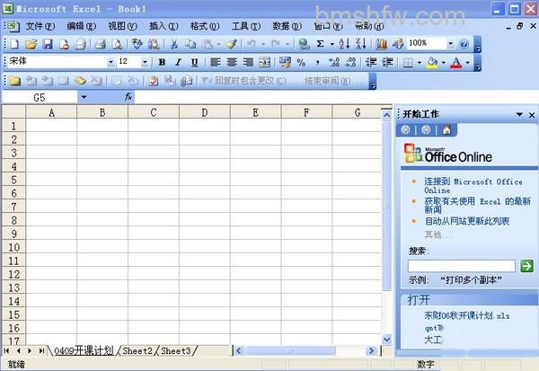Toggle Bold formatting
This screenshot has height=371, width=539.
coord(162,62)
